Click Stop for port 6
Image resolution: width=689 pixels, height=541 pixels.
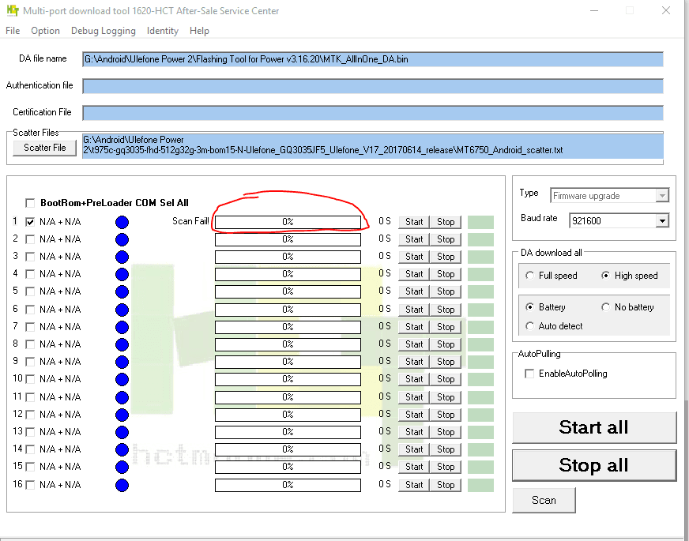pos(446,310)
